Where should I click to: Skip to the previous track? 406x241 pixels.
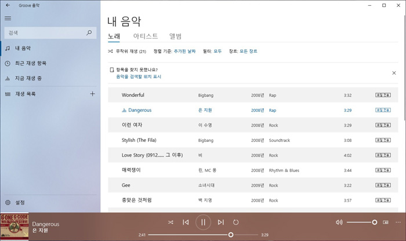[186, 222]
